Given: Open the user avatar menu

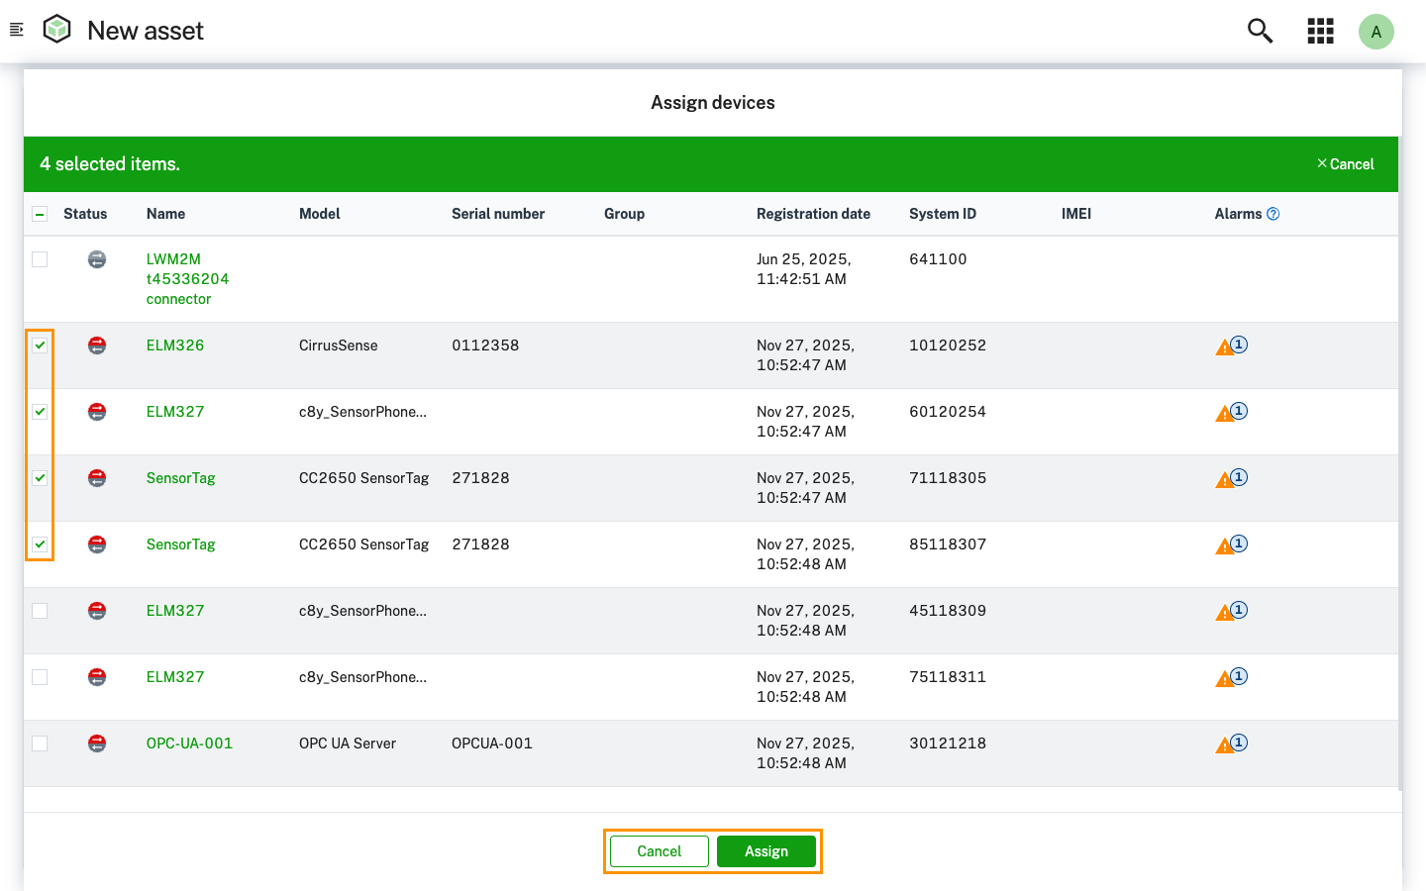Looking at the screenshot, I should pos(1376,31).
